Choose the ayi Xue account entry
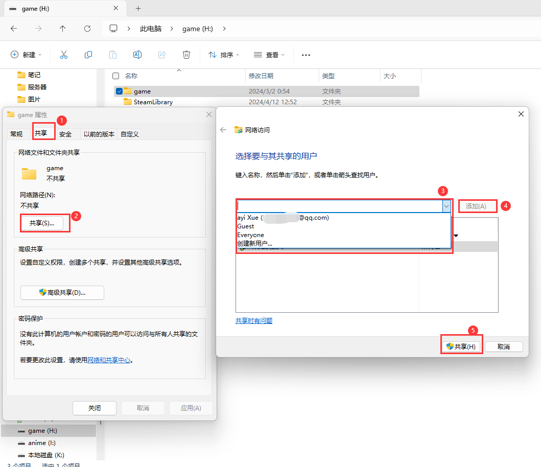Image resolution: width=541 pixels, height=467 pixels. click(344, 218)
